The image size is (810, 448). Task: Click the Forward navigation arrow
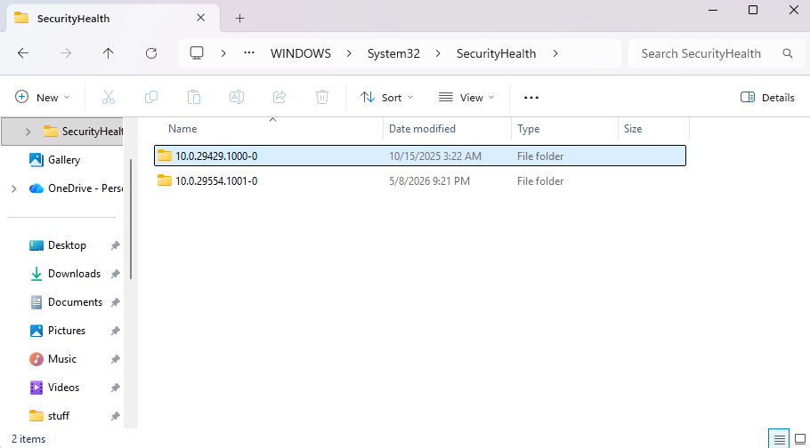(x=66, y=53)
